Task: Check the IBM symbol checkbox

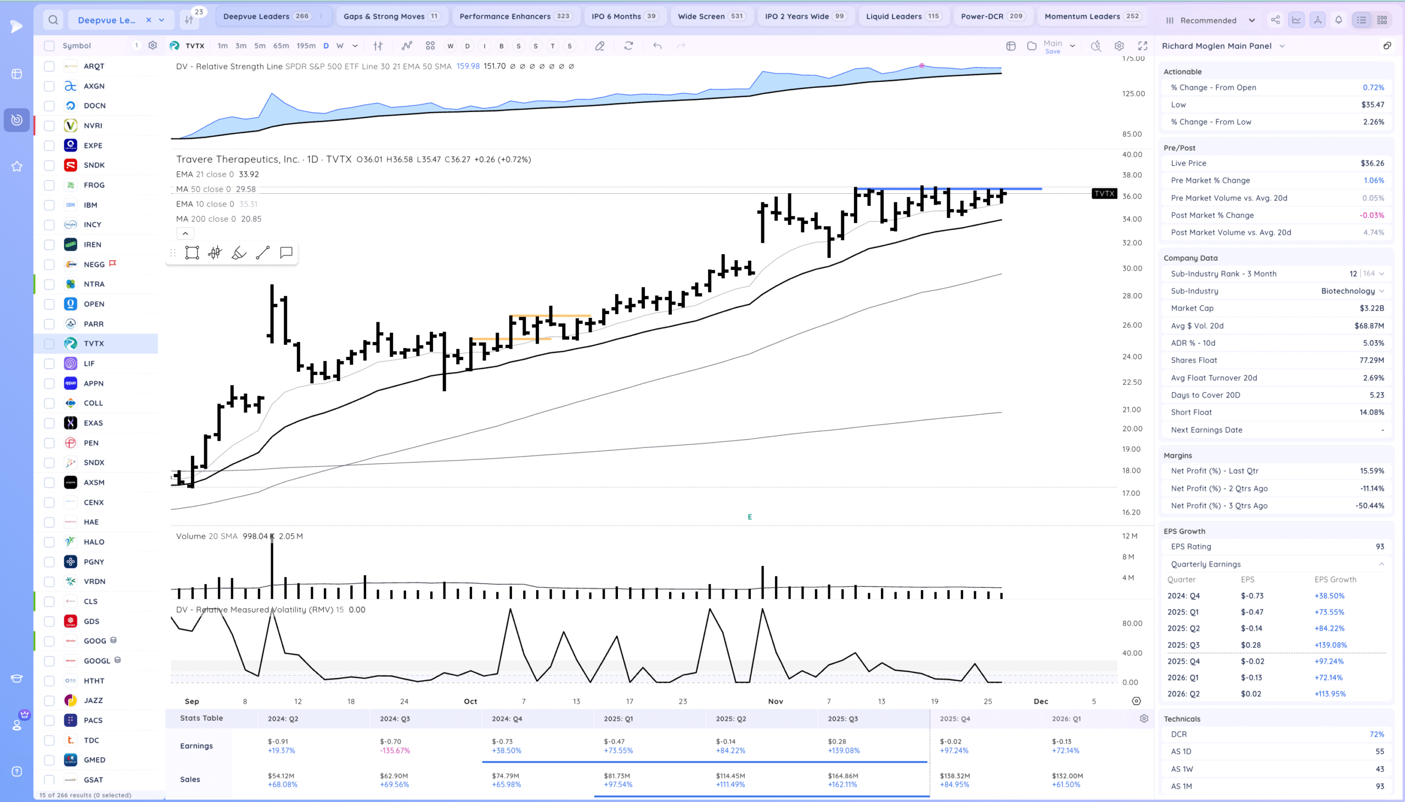Action: pos(49,205)
